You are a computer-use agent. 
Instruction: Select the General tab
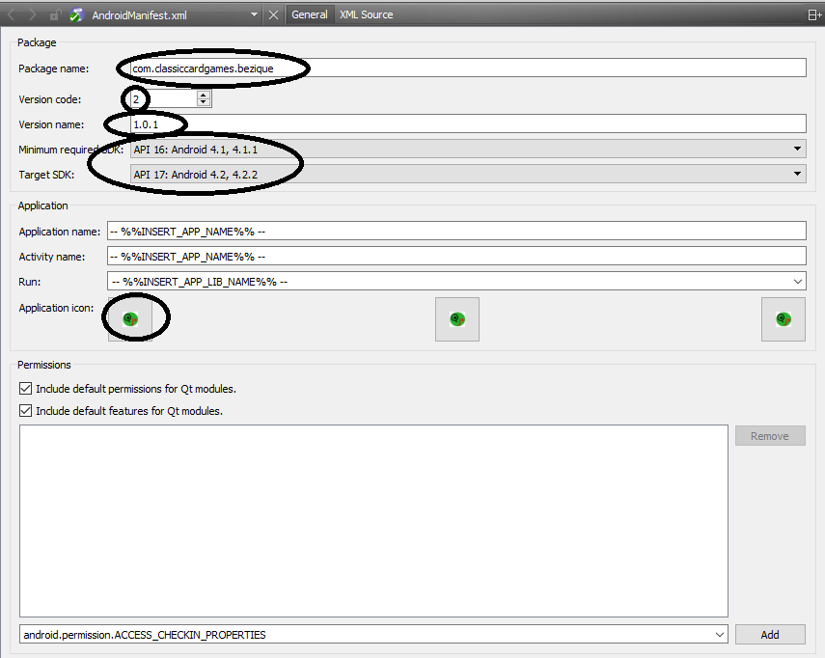coord(309,14)
